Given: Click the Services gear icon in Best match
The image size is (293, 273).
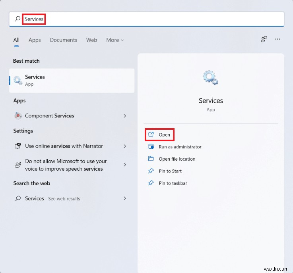Looking at the screenshot, I should tap(18, 81).
